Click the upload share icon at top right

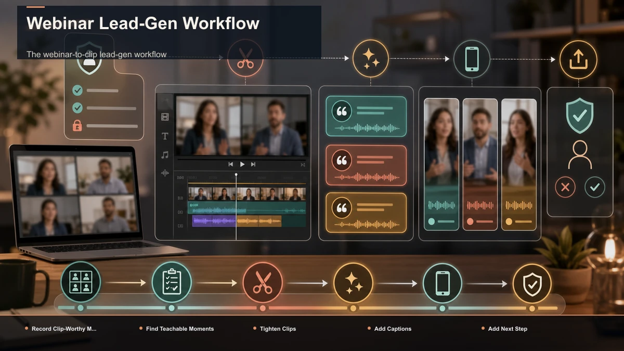click(578, 59)
